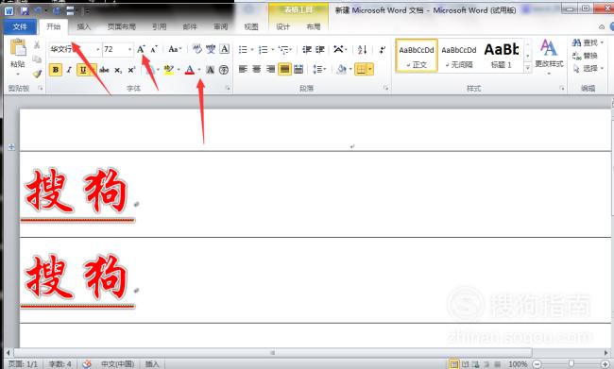Switch to the 引用 tab
Viewport: 614px width, 369px height.
pyautogui.click(x=159, y=26)
